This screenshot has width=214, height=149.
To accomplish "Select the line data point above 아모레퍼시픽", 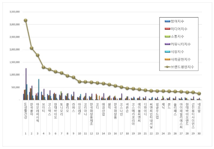I will point(38,55).
